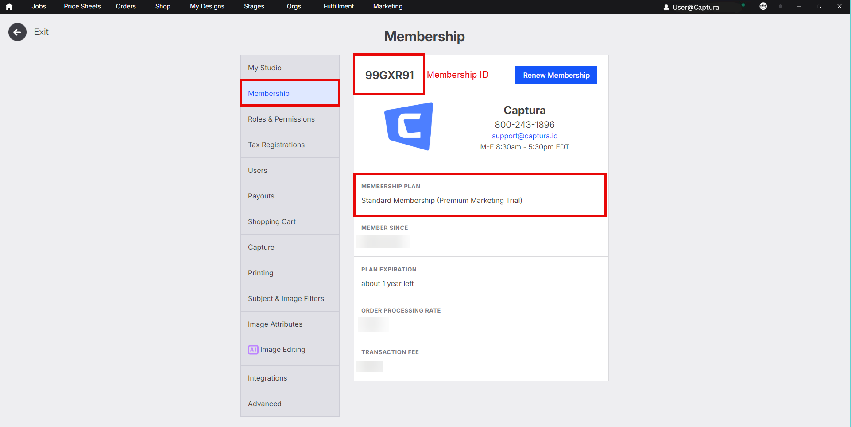Go to the Orders menu
The width and height of the screenshot is (851, 427).
[x=126, y=6]
